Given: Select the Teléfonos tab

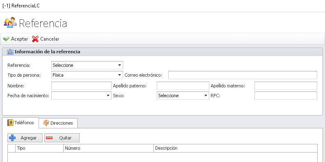Looking at the screenshot, I should [x=21, y=123].
